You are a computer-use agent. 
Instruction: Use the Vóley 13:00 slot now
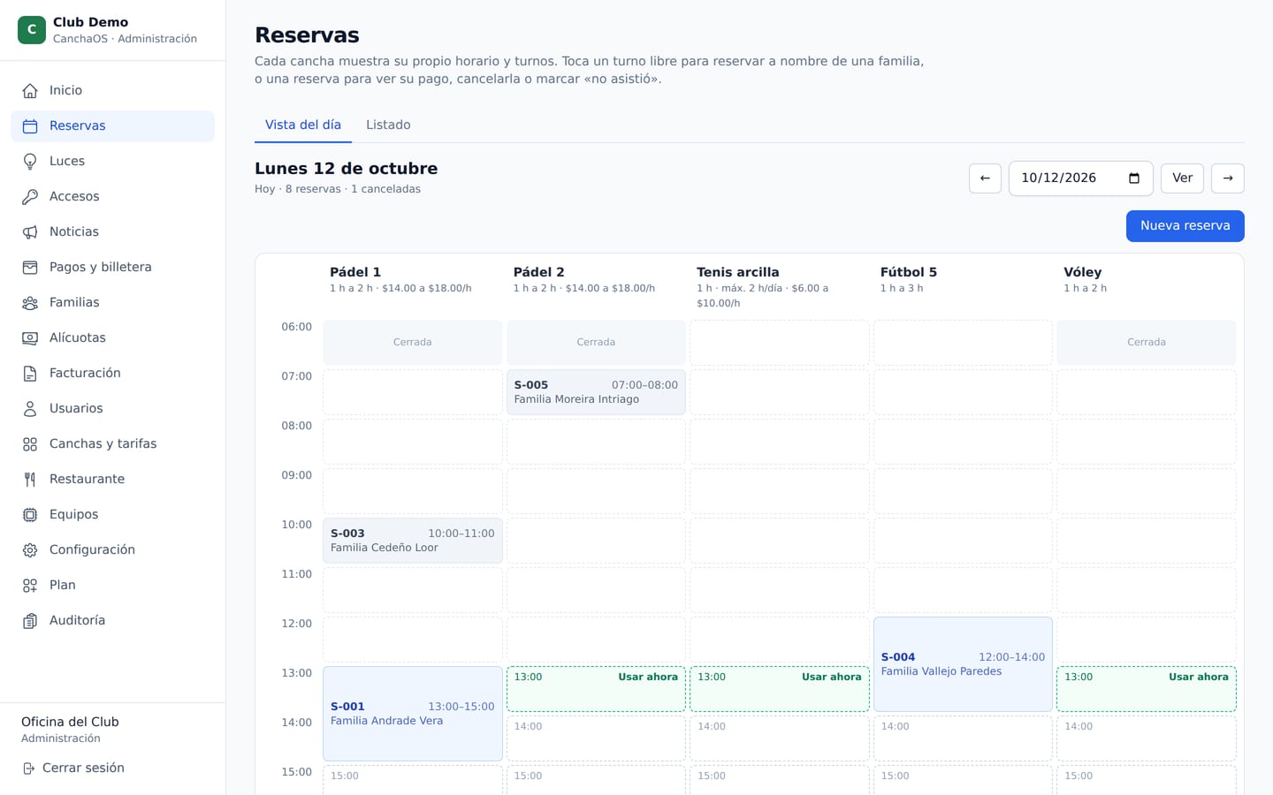(x=1147, y=689)
